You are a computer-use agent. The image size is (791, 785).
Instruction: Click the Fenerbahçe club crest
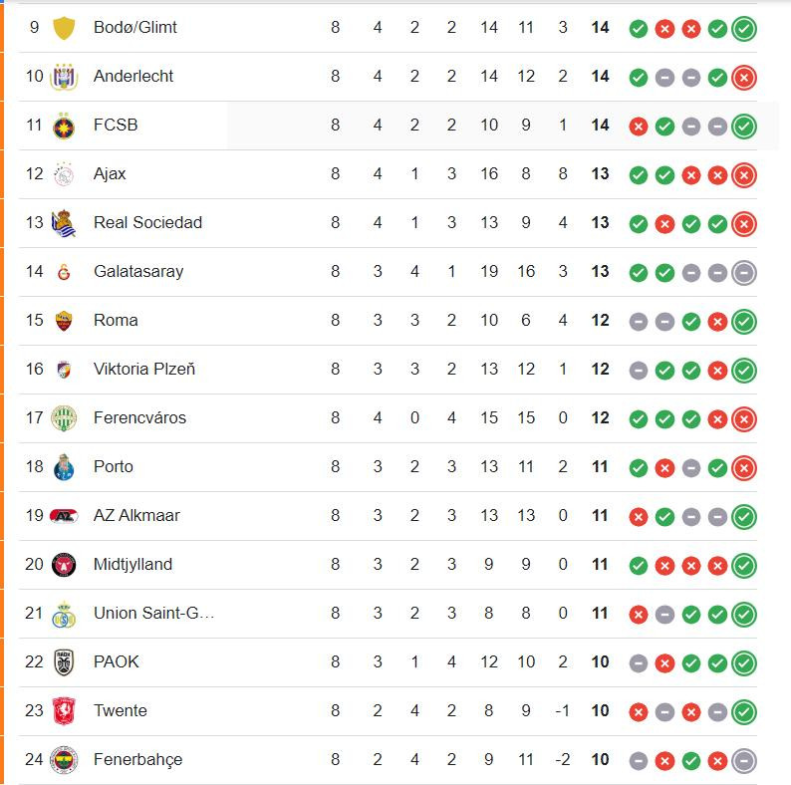[x=64, y=760]
